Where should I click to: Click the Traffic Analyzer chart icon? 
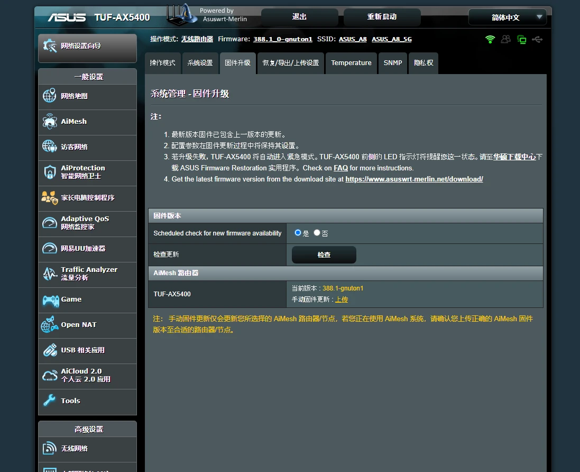(x=50, y=274)
